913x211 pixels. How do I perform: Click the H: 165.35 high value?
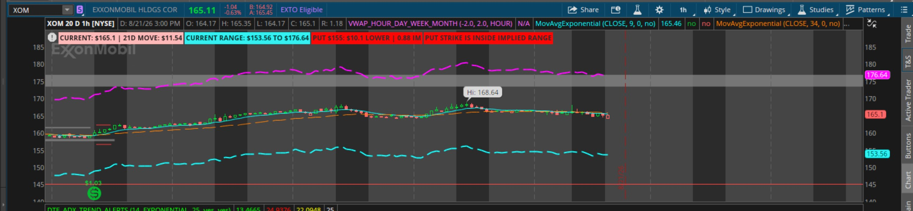pyautogui.click(x=236, y=24)
